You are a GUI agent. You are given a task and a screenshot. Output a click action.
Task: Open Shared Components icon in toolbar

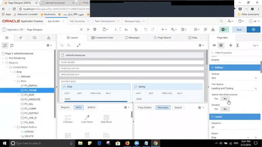click(213, 29)
